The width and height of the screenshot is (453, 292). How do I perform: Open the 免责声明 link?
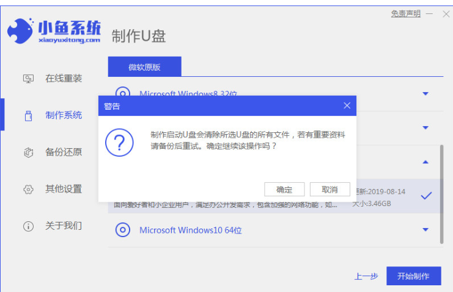pyautogui.click(x=405, y=13)
